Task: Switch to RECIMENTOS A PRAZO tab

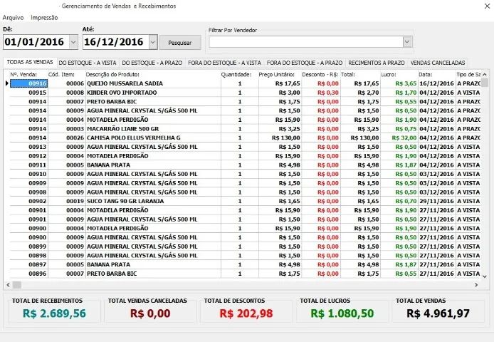Action: click(377, 63)
